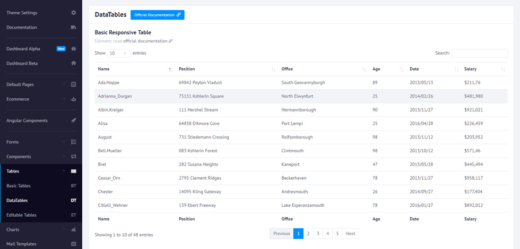Click the Forms list icon

pos(74,142)
